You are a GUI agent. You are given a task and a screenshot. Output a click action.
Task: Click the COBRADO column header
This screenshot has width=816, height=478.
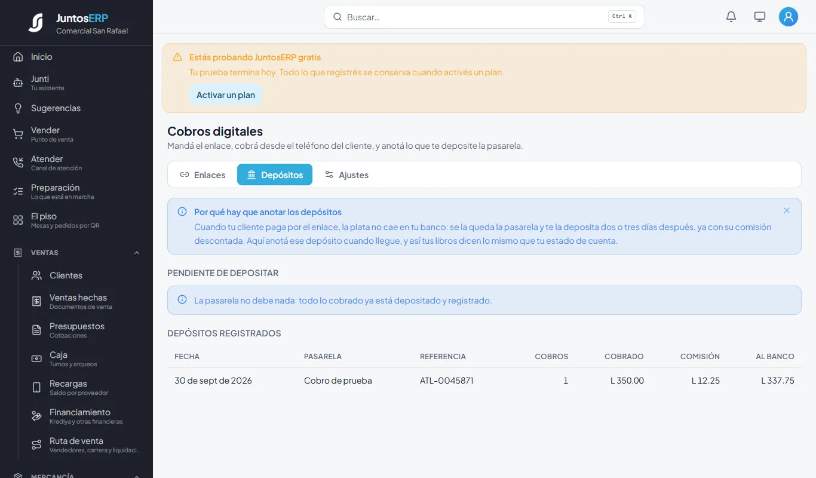pyautogui.click(x=624, y=356)
